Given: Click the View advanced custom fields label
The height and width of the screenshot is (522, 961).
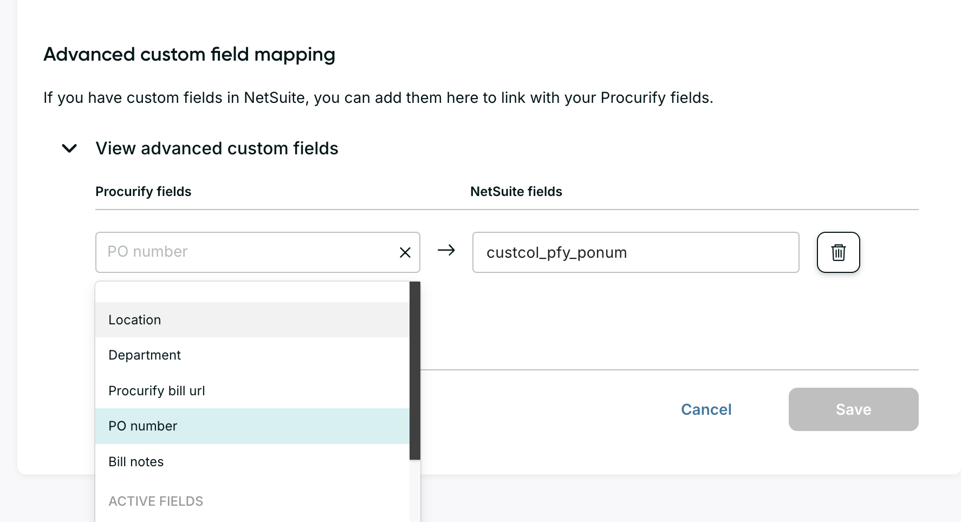Looking at the screenshot, I should pyautogui.click(x=217, y=148).
